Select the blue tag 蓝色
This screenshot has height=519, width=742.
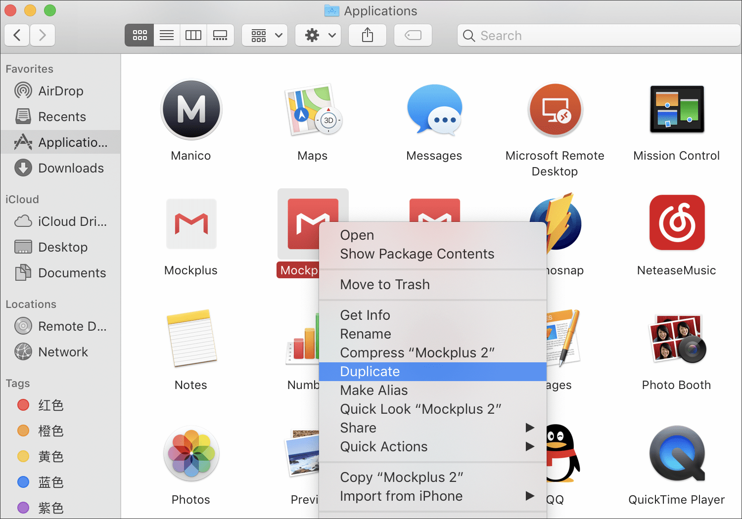[x=60, y=482]
